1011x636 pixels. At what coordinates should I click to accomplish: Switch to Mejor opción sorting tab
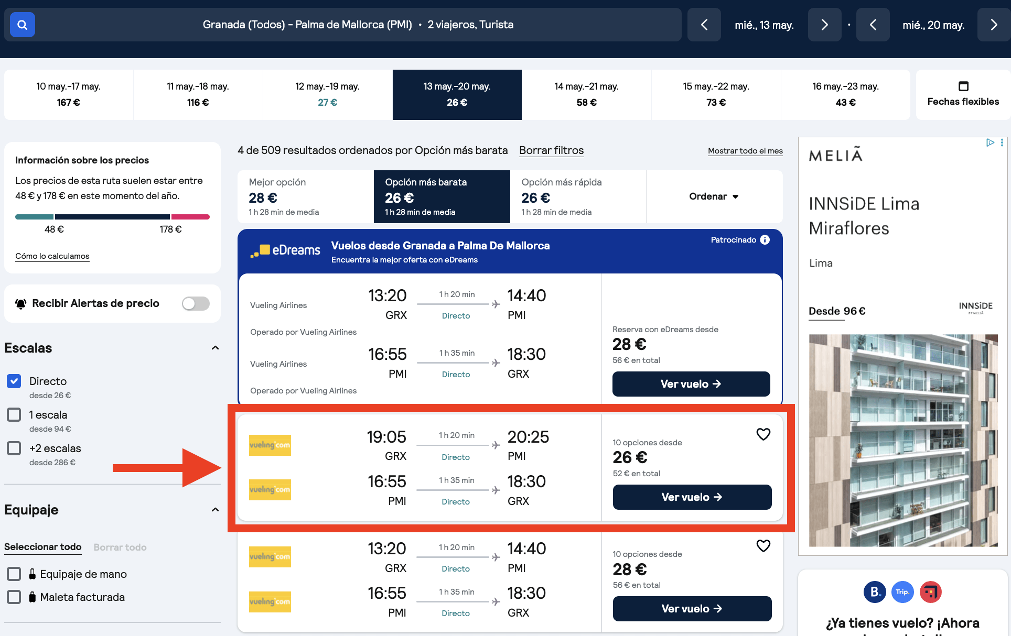click(x=306, y=196)
